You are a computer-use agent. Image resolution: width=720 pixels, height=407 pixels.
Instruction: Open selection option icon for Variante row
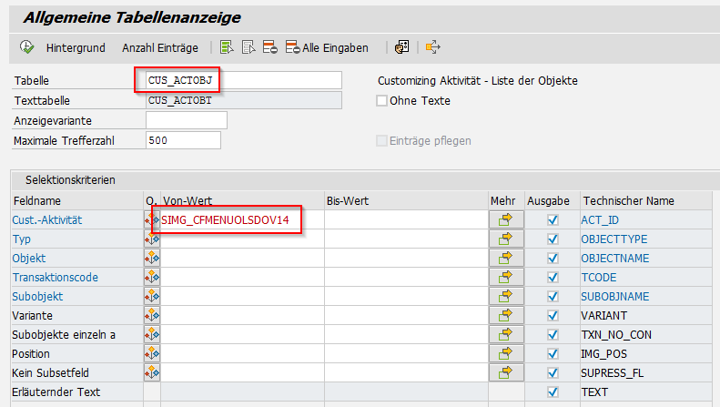pyautogui.click(x=152, y=316)
